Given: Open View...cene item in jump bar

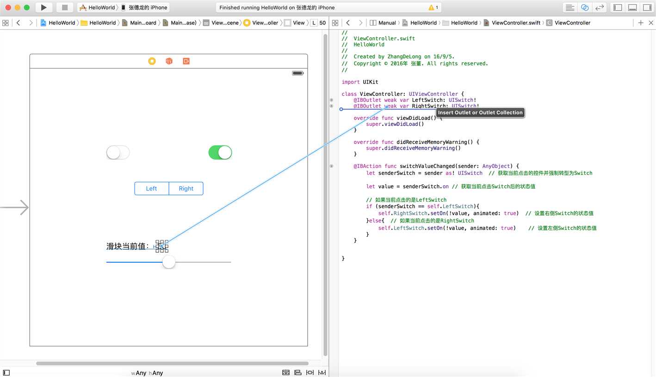Looking at the screenshot, I should [221, 23].
